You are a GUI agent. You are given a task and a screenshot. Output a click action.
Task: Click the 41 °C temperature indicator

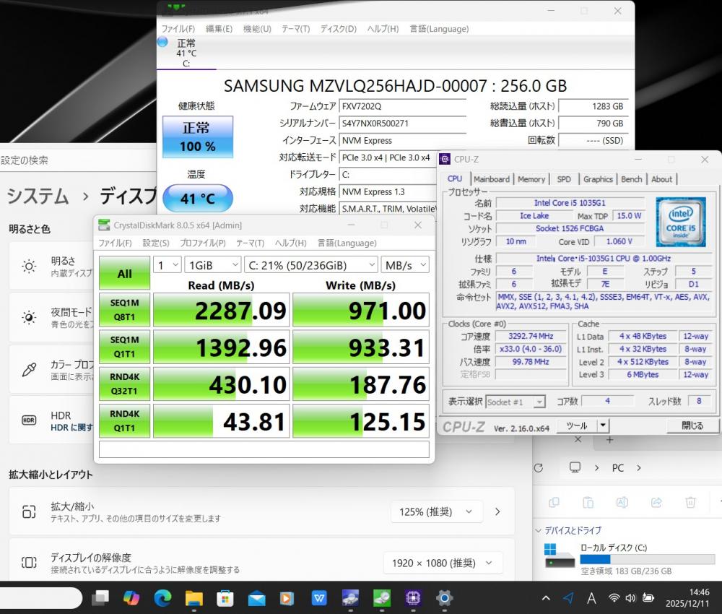(198, 198)
